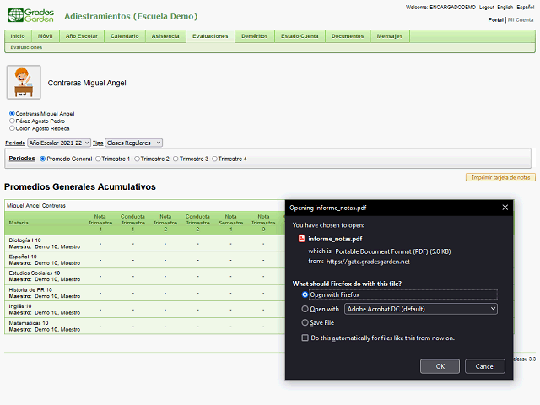Click the student avatar picture
Viewport: 540px width, 405px height.
24,83
